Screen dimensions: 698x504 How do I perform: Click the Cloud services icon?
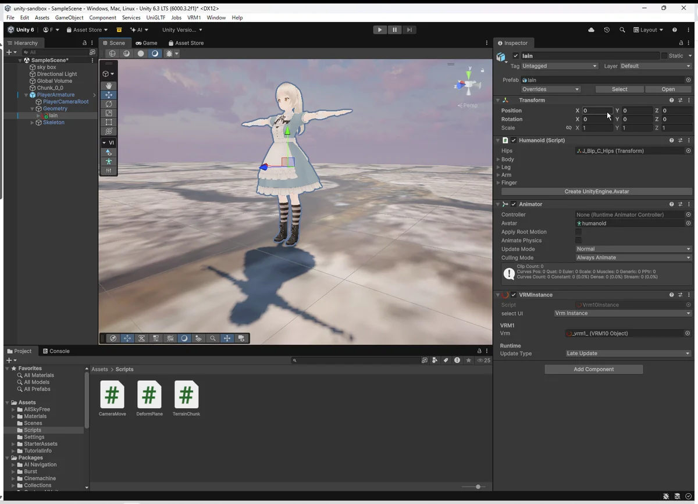(592, 30)
